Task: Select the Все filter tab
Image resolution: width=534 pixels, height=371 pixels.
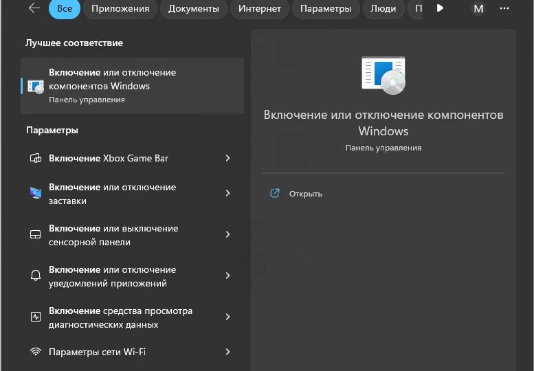Action: [65, 8]
